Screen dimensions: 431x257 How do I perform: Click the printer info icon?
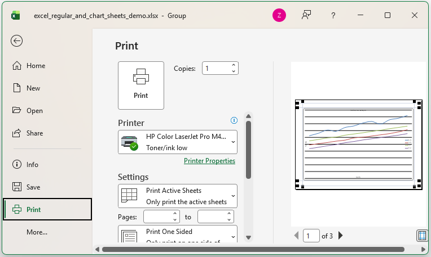pyautogui.click(x=234, y=120)
